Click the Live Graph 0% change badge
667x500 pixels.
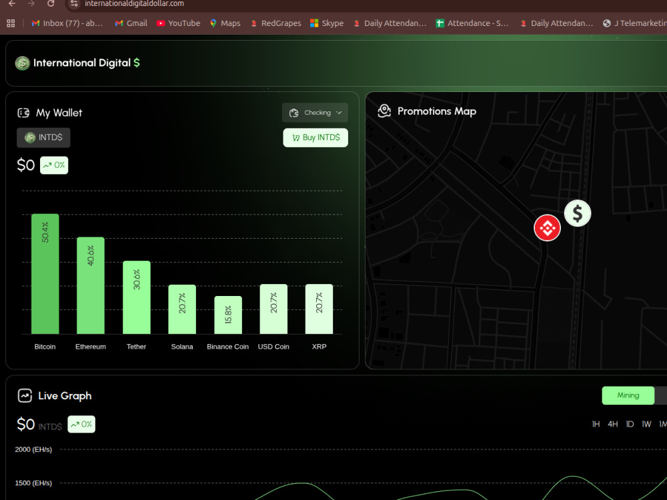(81, 424)
